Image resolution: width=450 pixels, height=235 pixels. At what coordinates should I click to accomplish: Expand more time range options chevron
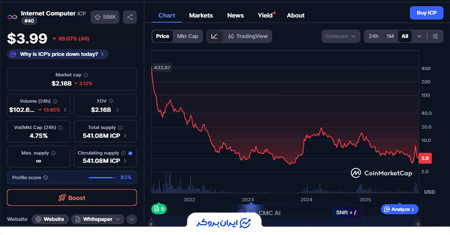pos(419,36)
